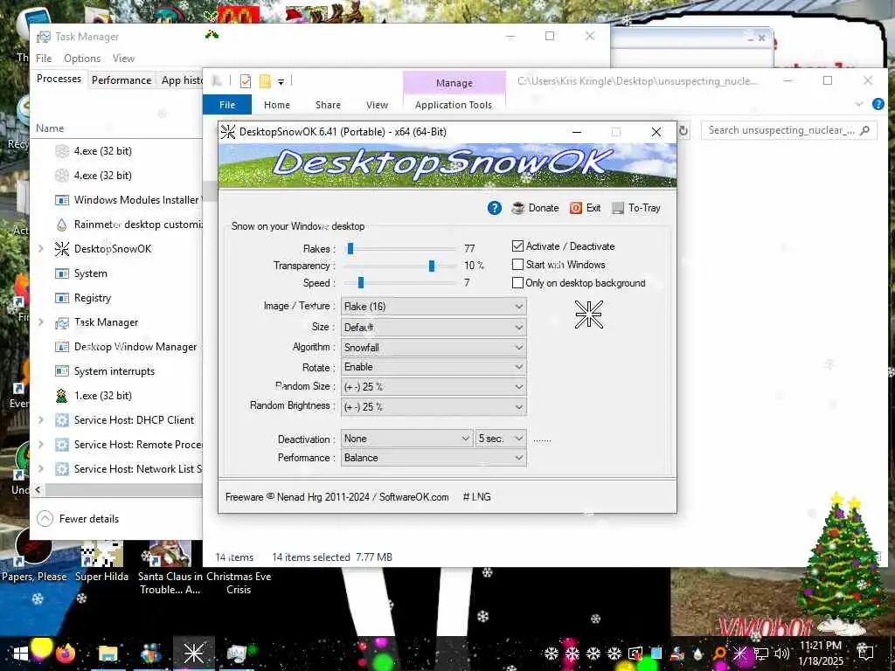Click the DesktopSnowOK taskbar button
This screenshot has width=895, height=671.
pyautogui.click(x=194, y=654)
